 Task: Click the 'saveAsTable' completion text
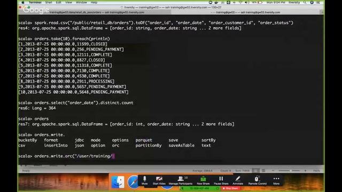click(181, 146)
